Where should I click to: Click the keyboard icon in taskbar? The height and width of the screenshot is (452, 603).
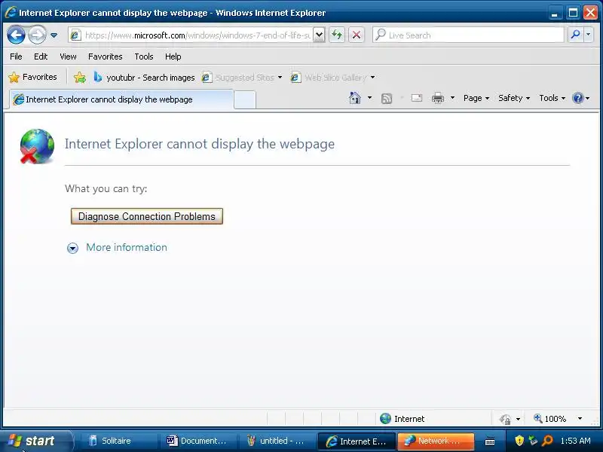click(489, 441)
